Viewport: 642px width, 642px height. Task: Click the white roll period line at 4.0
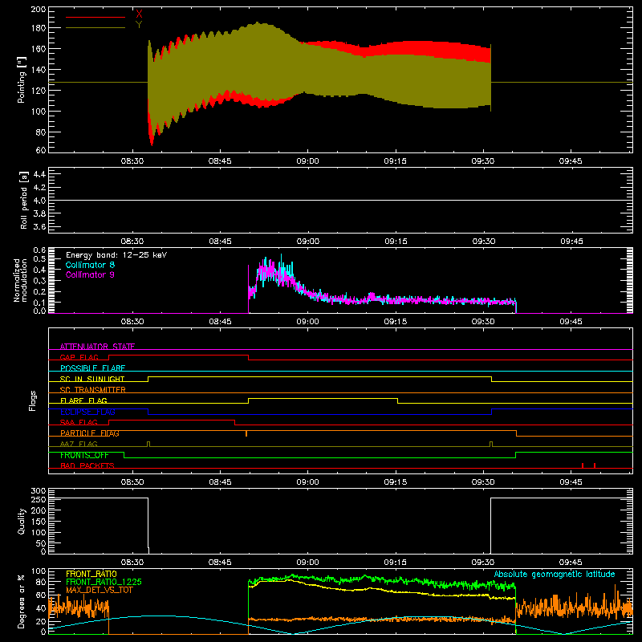pyautogui.click(x=340, y=200)
